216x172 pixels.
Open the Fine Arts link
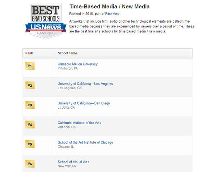pyautogui.click(x=112, y=14)
